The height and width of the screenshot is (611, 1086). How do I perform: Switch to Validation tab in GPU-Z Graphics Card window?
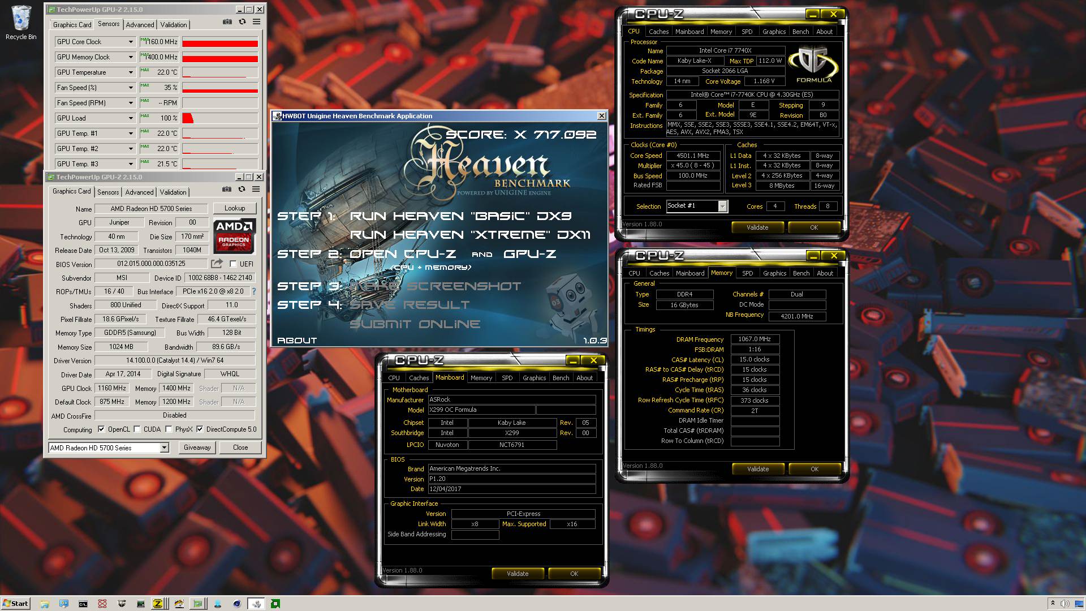tap(173, 192)
